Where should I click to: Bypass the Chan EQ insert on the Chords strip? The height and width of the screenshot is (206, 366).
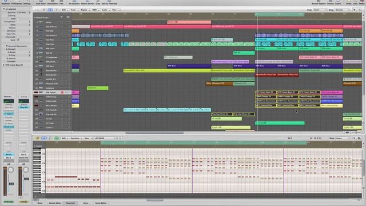click(23, 108)
